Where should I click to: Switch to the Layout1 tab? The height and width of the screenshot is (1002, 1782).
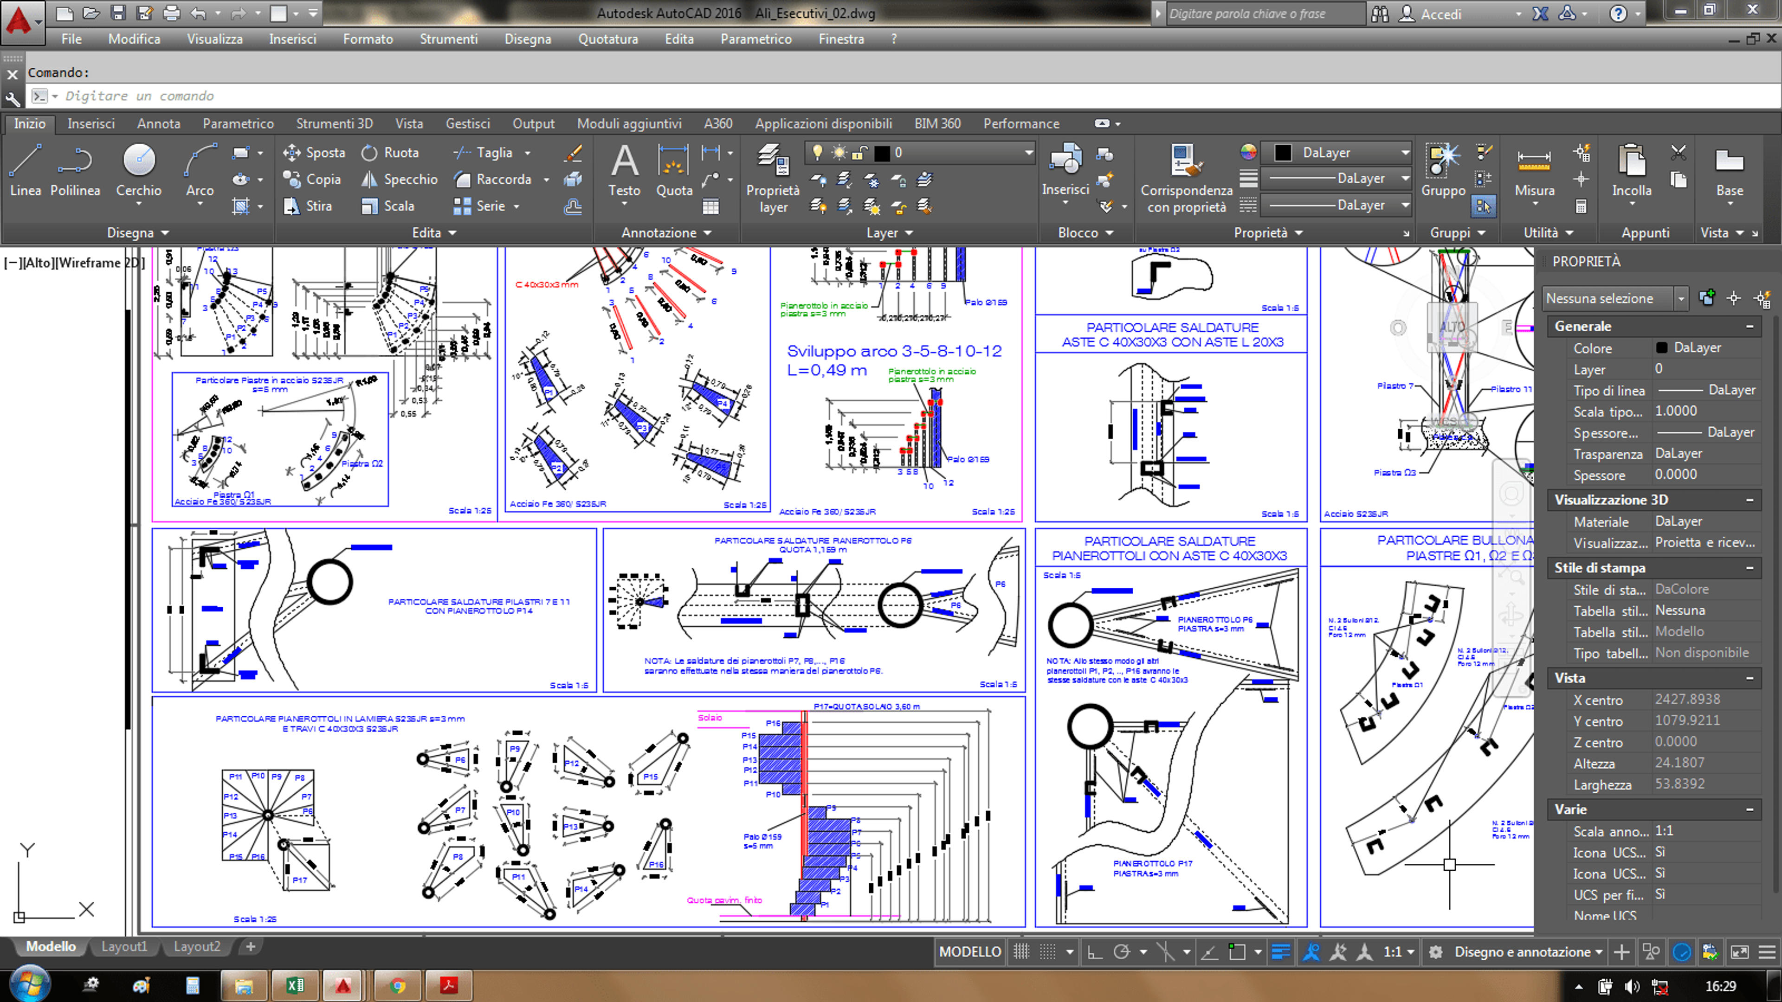pos(124,947)
